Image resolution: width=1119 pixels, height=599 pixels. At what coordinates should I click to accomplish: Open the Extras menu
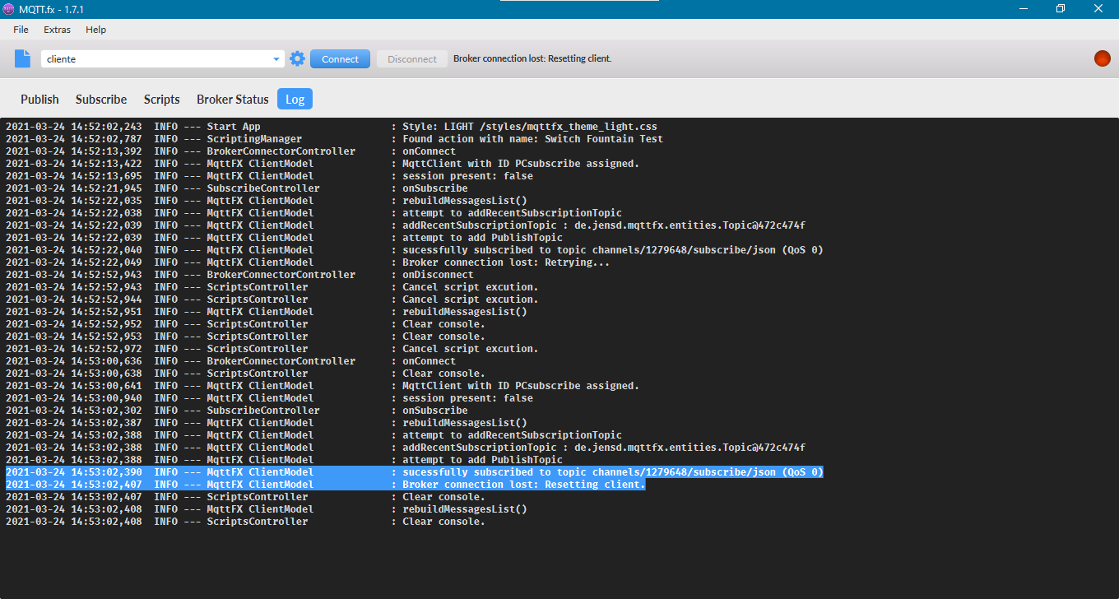(x=57, y=30)
